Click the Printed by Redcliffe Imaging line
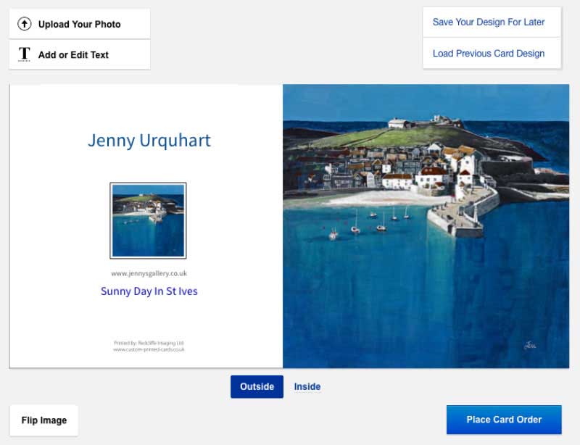This screenshot has height=445, width=580. (149, 343)
